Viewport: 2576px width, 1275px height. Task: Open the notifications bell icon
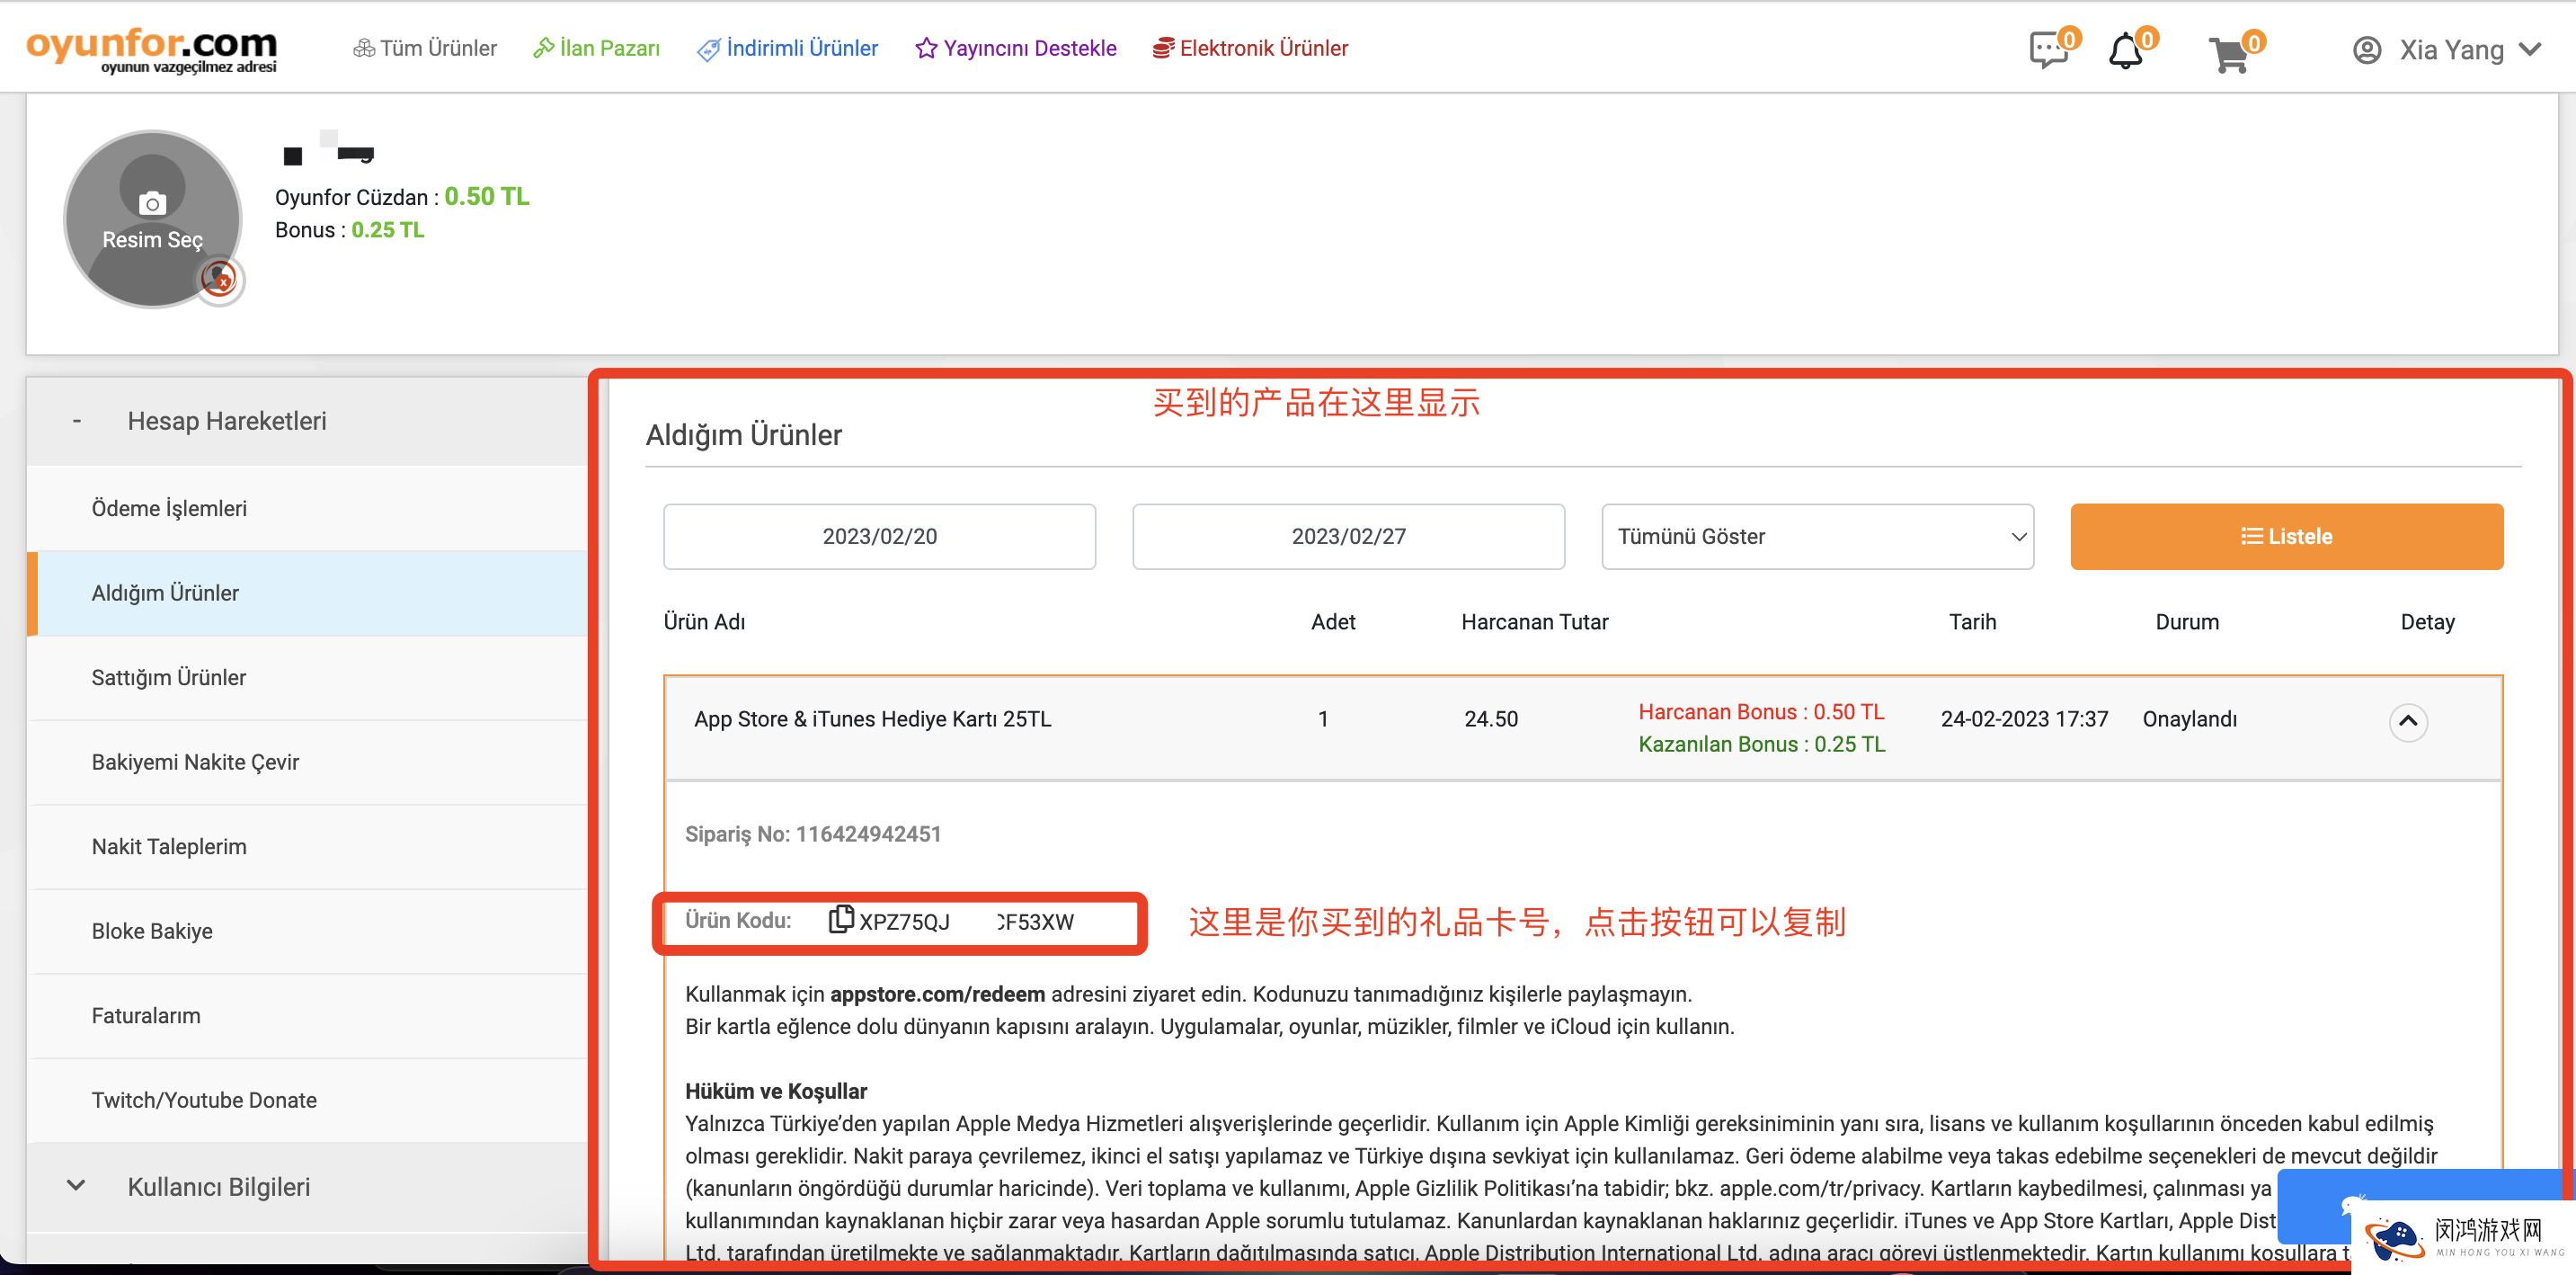pos(2126,50)
